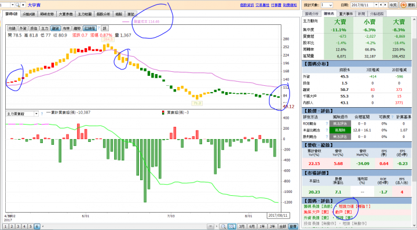Image resolution: width=417 pixels, height=230 pixels.
Task: Select chart layout page 4
Action: [24, 227]
